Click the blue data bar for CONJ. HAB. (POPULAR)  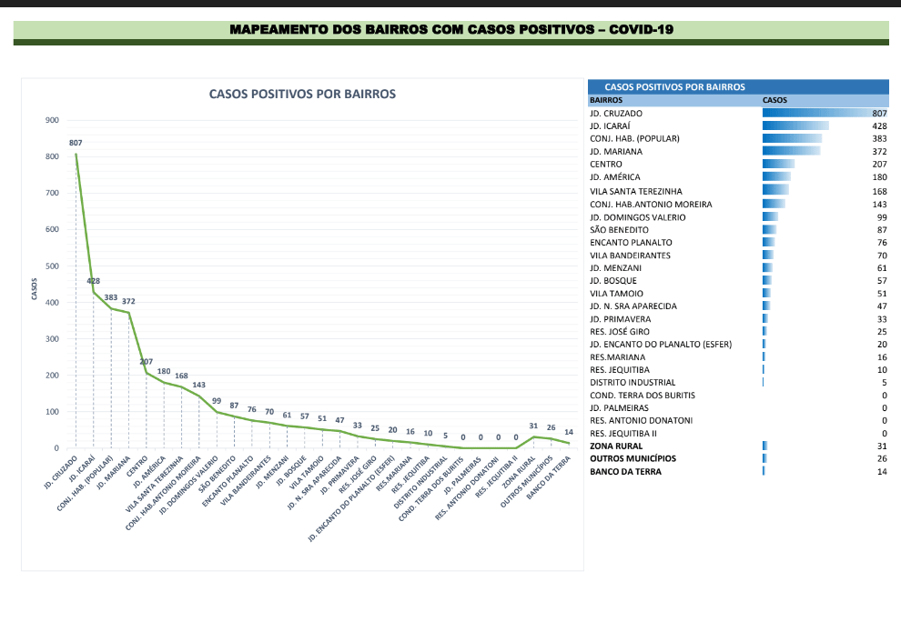[791, 138]
